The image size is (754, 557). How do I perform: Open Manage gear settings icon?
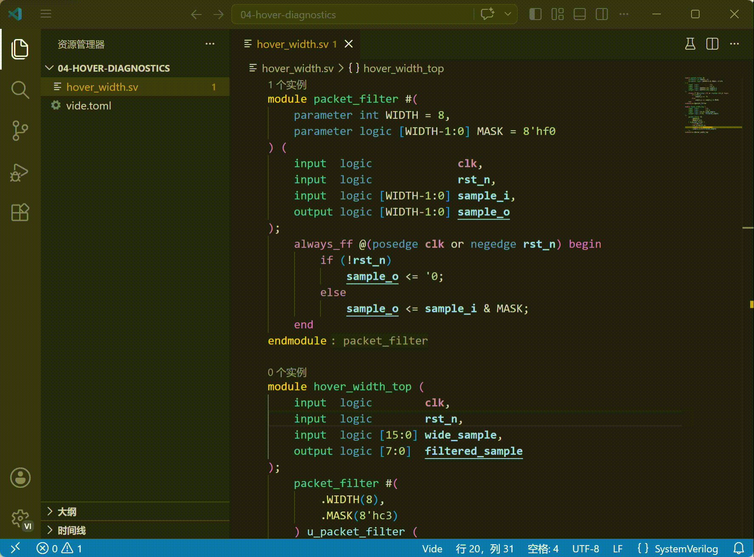click(20, 518)
